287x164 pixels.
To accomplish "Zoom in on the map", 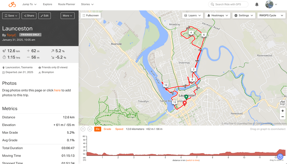I will [283, 111].
